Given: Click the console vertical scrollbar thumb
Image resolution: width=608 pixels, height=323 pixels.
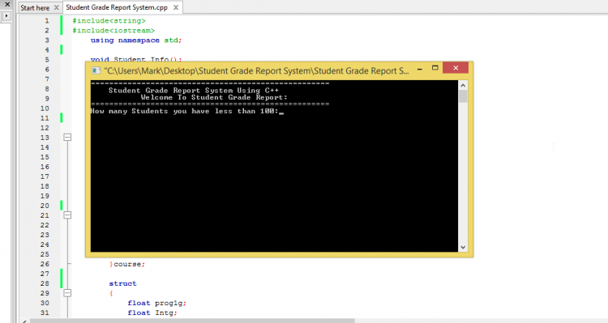Looking at the screenshot, I should coord(463,96).
